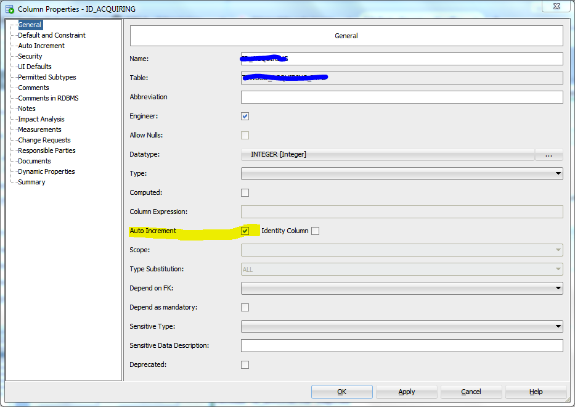Open the Type dropdown
The image size is (575, 407).
[x=558, y=173]
